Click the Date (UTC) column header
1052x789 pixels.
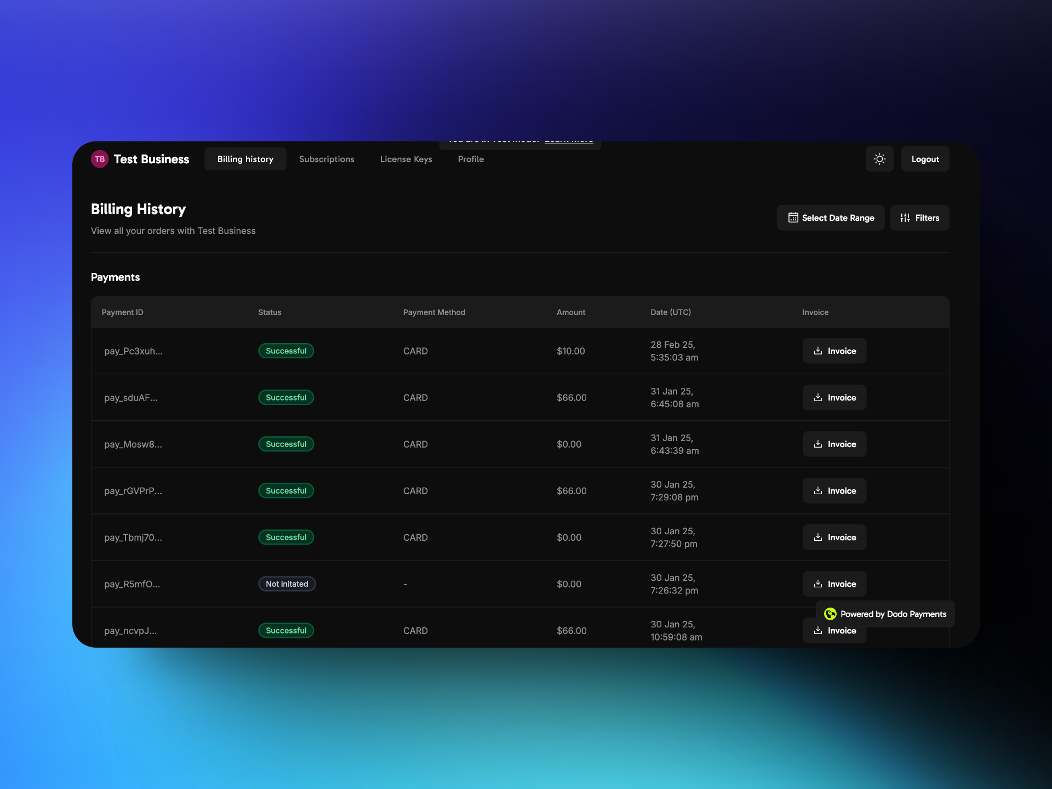(671, 312)
